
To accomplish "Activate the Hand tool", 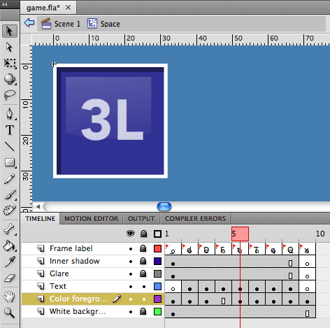I will [10, 297].
